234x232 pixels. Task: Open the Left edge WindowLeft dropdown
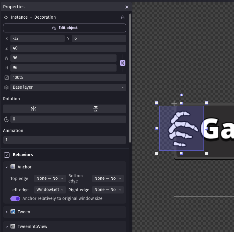coord(50,190)
